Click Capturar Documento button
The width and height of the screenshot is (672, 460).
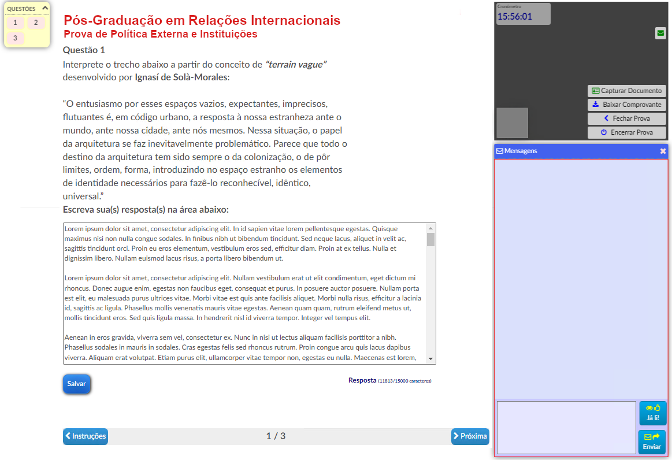pos(626,91)
